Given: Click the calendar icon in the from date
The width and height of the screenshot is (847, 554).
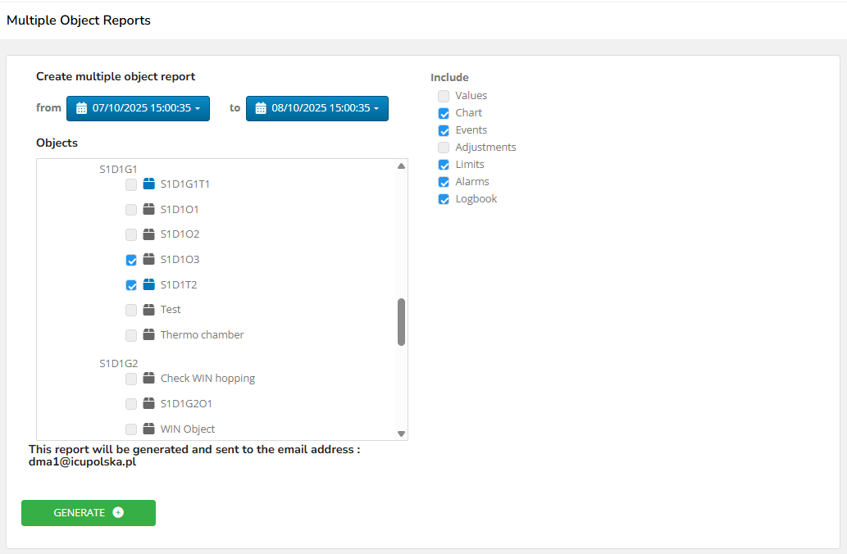Looking at the screenshot, I should click(82, 108).
